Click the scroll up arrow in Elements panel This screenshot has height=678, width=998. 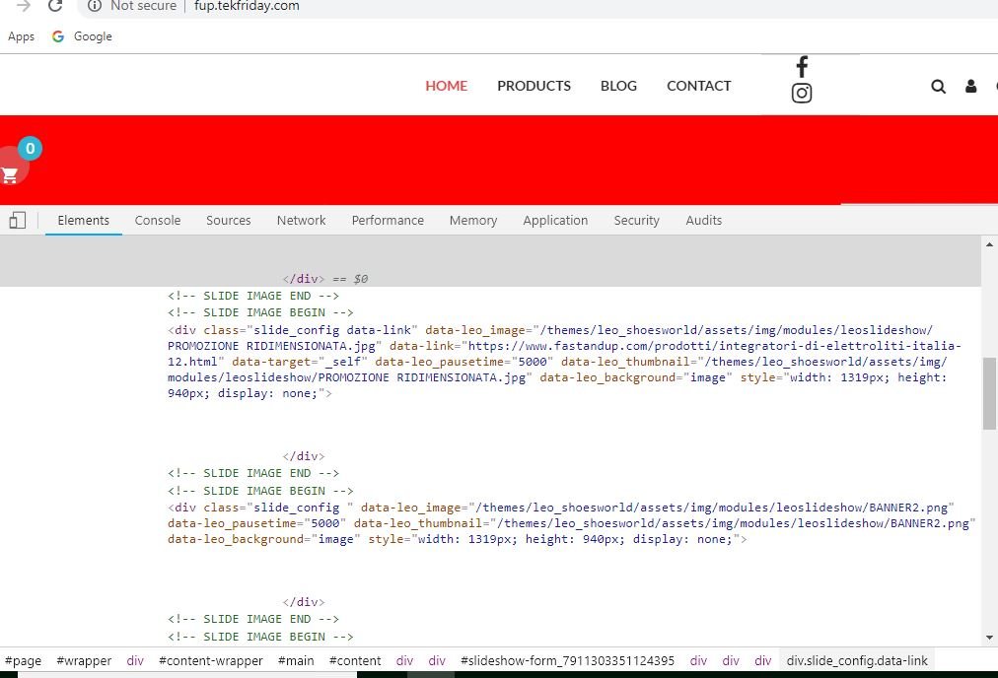989,244
